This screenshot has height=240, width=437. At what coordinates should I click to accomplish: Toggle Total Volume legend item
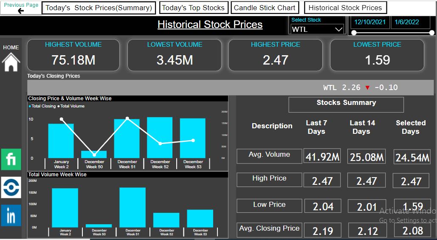point(71,106)
